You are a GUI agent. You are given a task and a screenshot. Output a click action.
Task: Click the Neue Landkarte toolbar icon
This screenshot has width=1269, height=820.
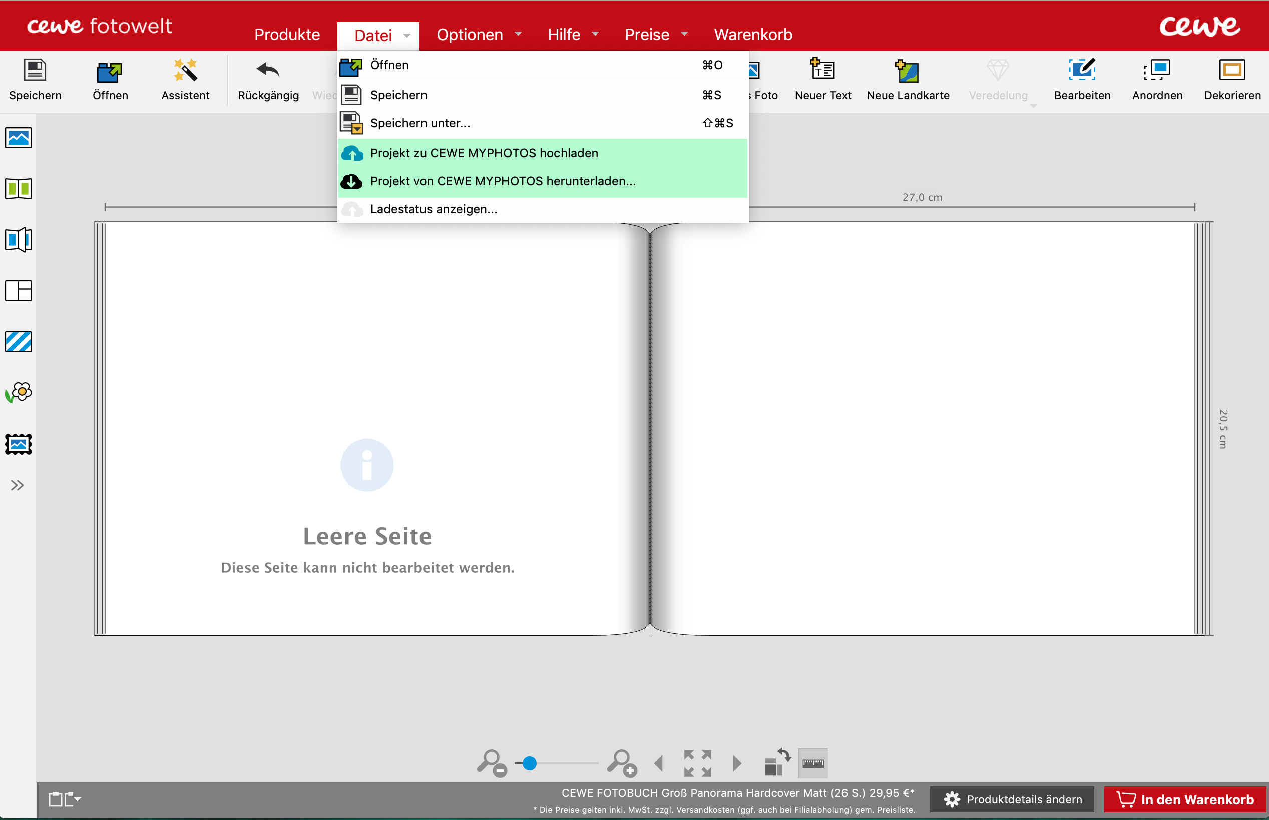tap(907, 71)
